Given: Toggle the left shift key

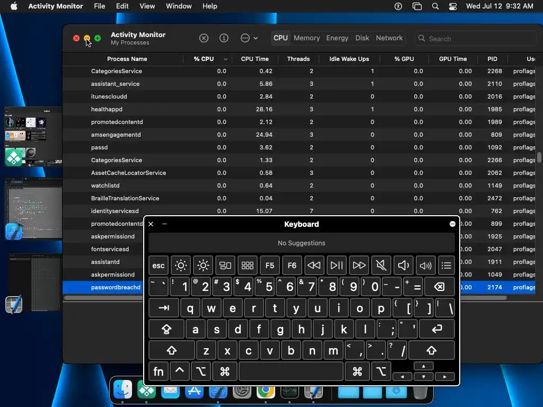Looking at the screenshot, I should pos(172,351).
